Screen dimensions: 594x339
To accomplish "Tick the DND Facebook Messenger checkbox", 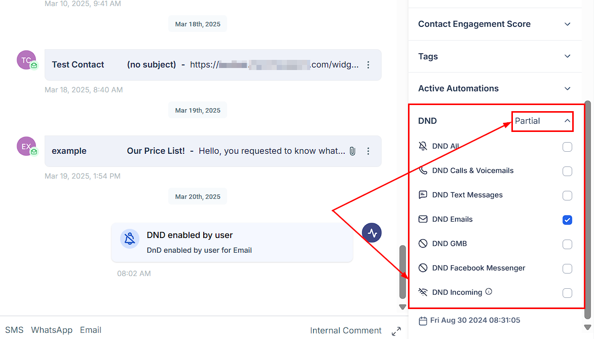I will (567, 268).
